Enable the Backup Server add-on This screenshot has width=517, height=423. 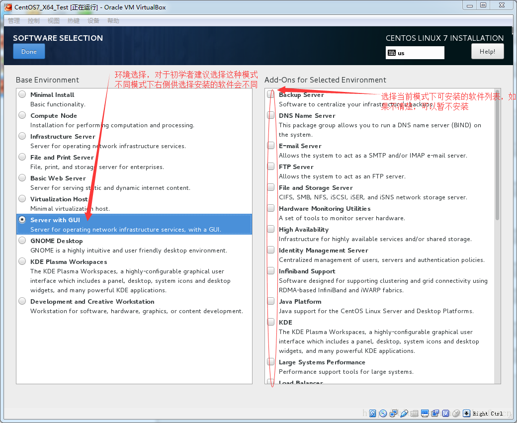271,94
